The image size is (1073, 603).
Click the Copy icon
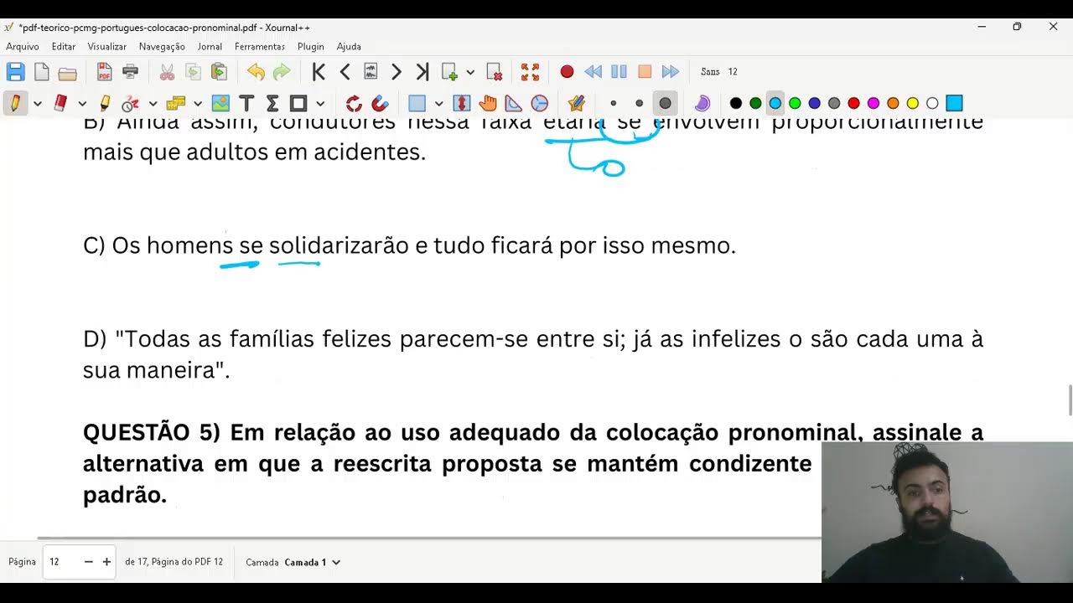click(193, 72)
